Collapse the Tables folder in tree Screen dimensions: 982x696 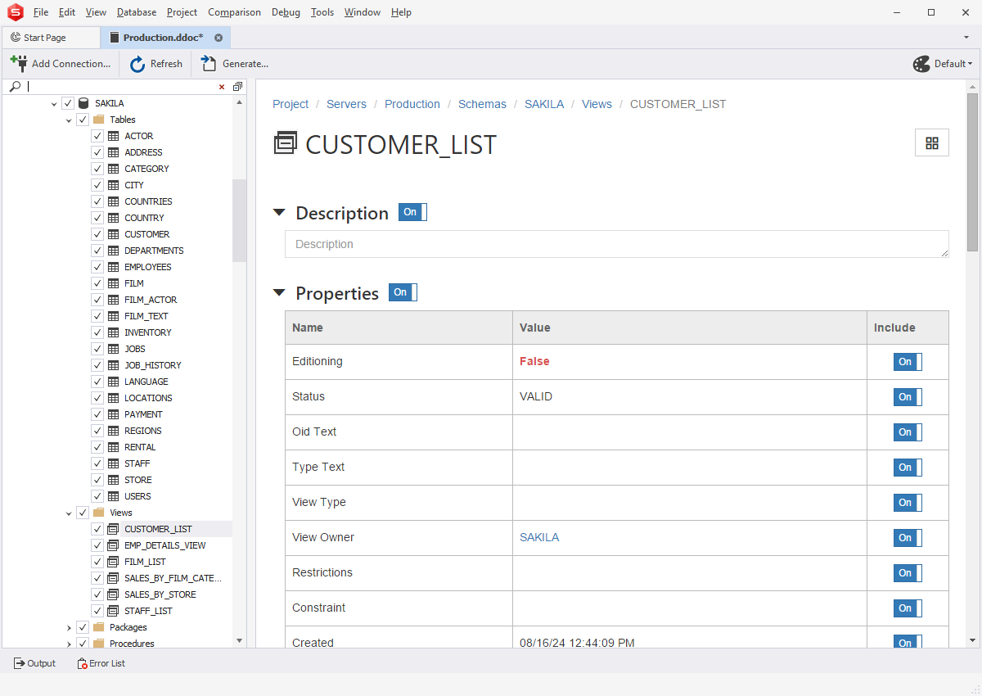69,120
